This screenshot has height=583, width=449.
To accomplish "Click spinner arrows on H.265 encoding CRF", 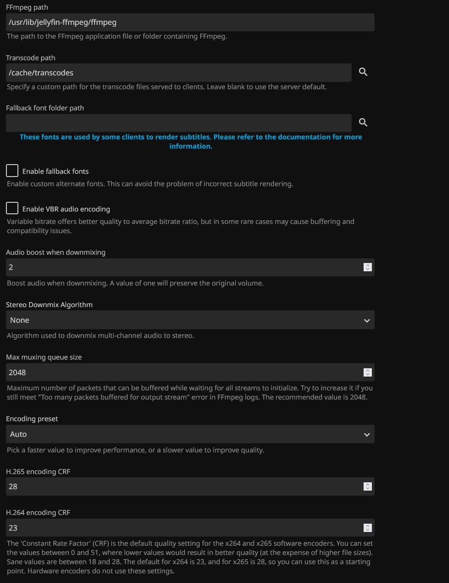I will [367, 486].
